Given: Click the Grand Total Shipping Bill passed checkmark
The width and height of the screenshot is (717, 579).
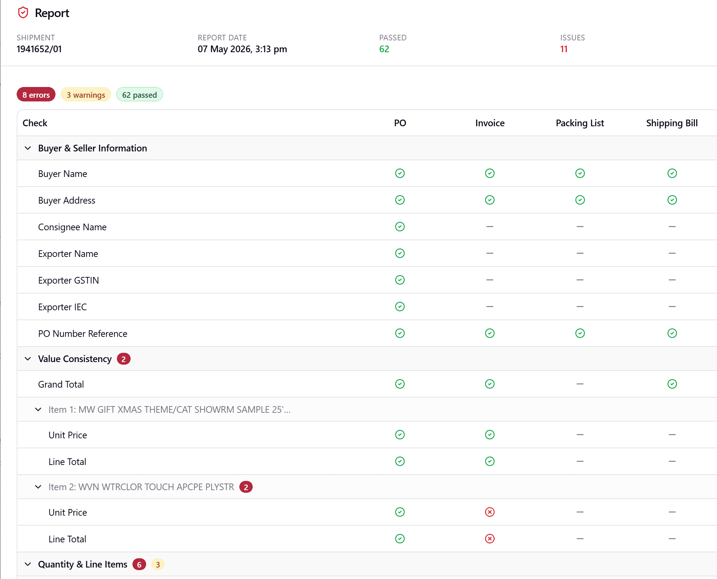Looking at the screenshot, I should pos(672,384).
